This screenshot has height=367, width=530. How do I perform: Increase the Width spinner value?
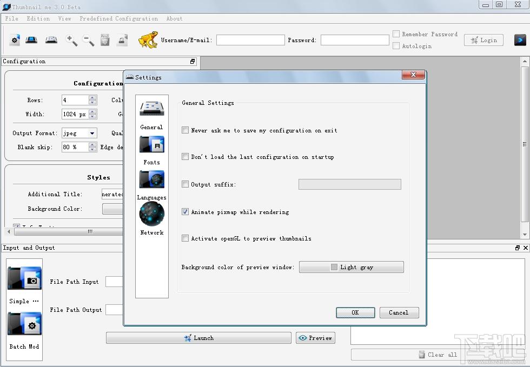point(92,111)
